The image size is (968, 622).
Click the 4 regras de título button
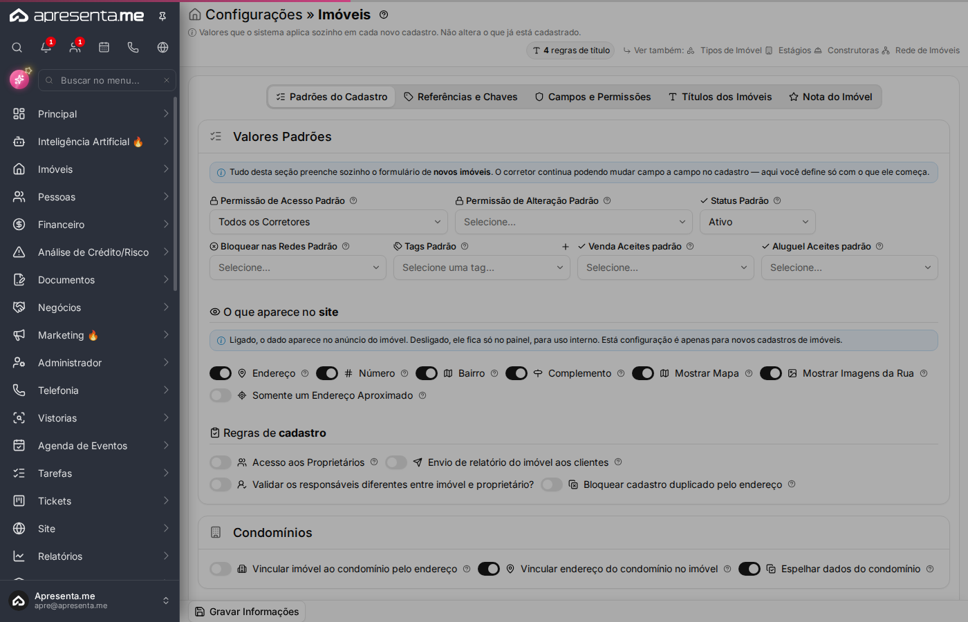coord(571,50)
